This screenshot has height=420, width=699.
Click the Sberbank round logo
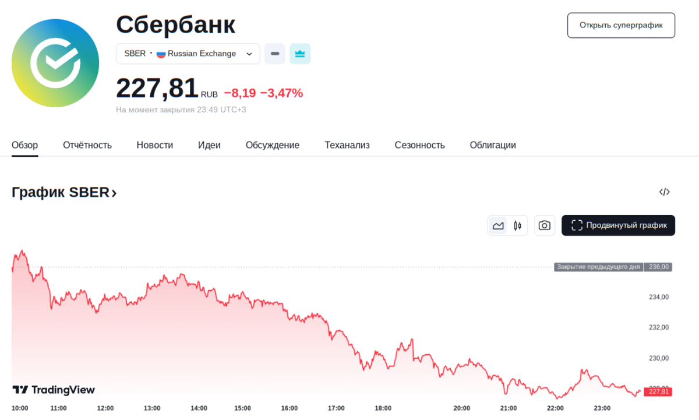[x=55, y=63]
